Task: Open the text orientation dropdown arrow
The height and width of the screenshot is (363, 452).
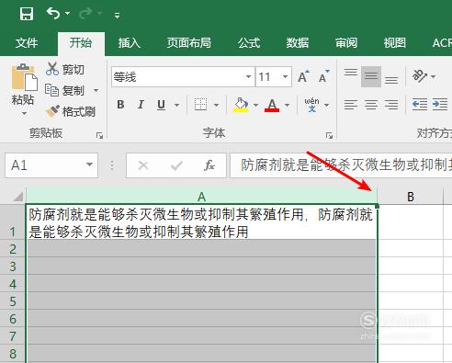Action: pos(433,76)
